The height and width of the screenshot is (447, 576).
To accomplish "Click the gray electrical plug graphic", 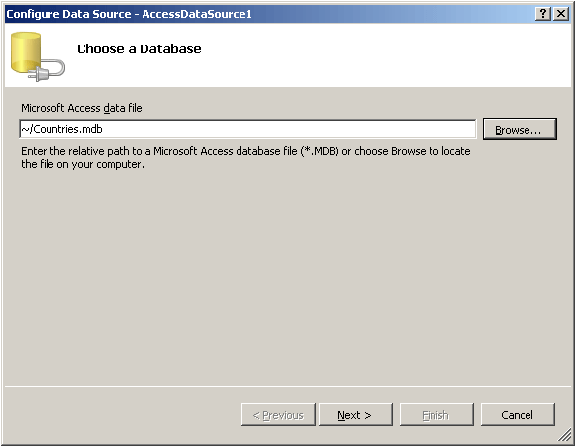I will pyautogui.click(x=47, y=71).
